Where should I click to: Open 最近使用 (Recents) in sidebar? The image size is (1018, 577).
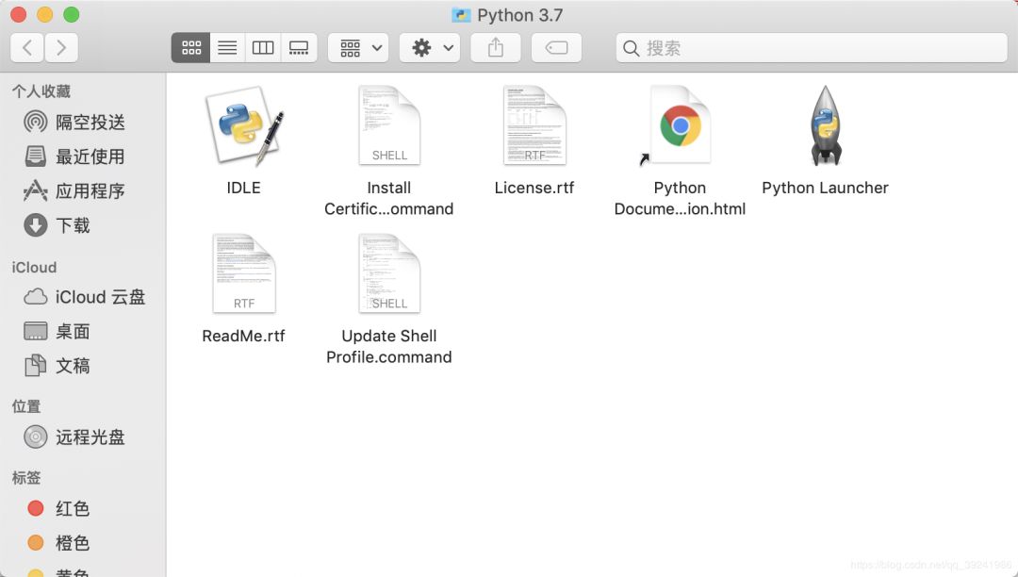tap(83, 157)
